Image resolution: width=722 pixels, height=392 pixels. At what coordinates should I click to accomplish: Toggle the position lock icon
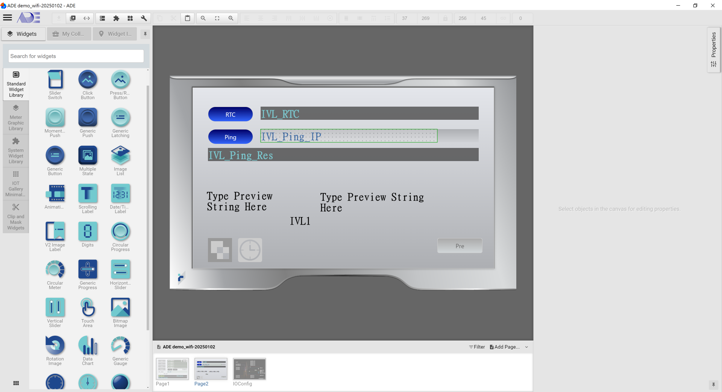pyautogui.click(x=445, y=18)
